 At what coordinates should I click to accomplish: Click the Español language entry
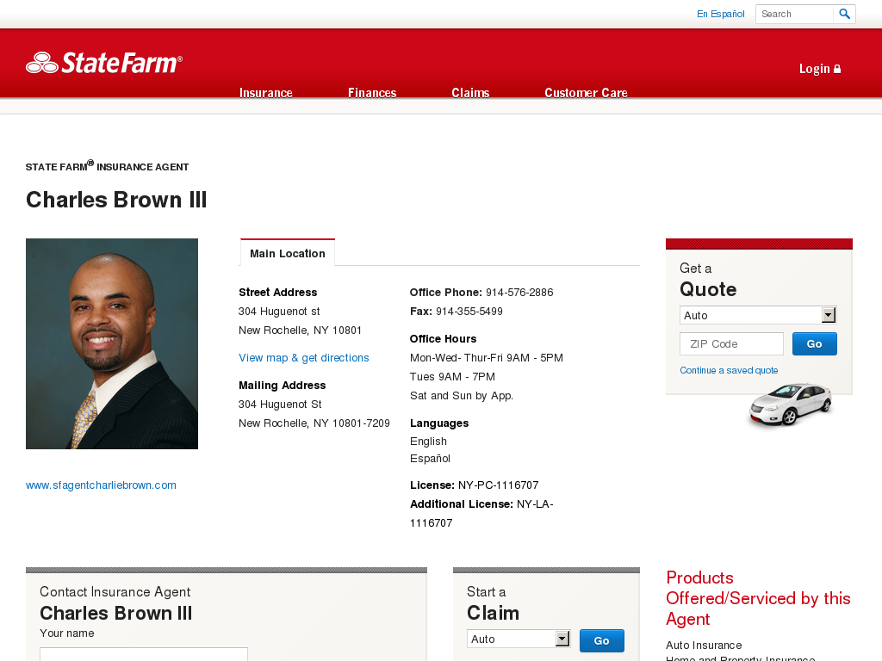click(430, 458)
